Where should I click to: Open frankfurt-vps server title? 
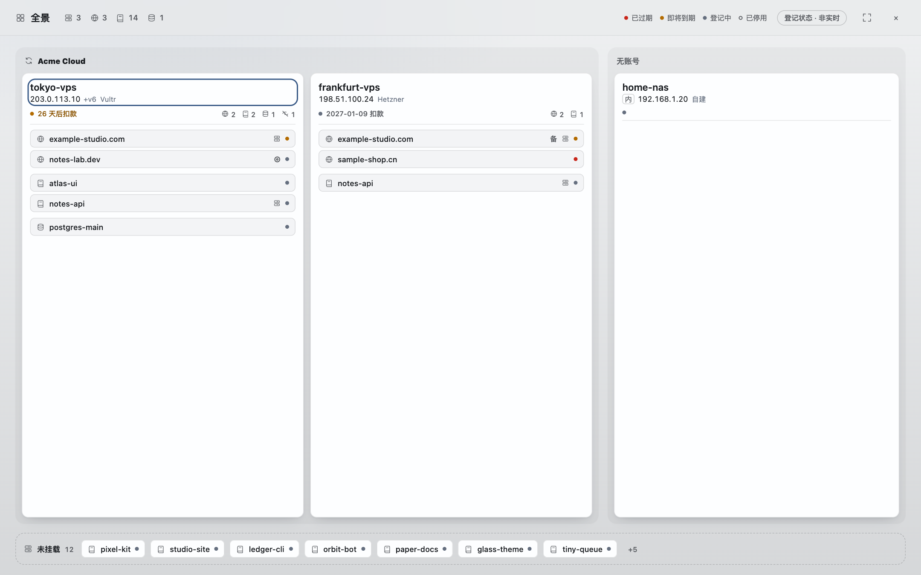[349, 87]
